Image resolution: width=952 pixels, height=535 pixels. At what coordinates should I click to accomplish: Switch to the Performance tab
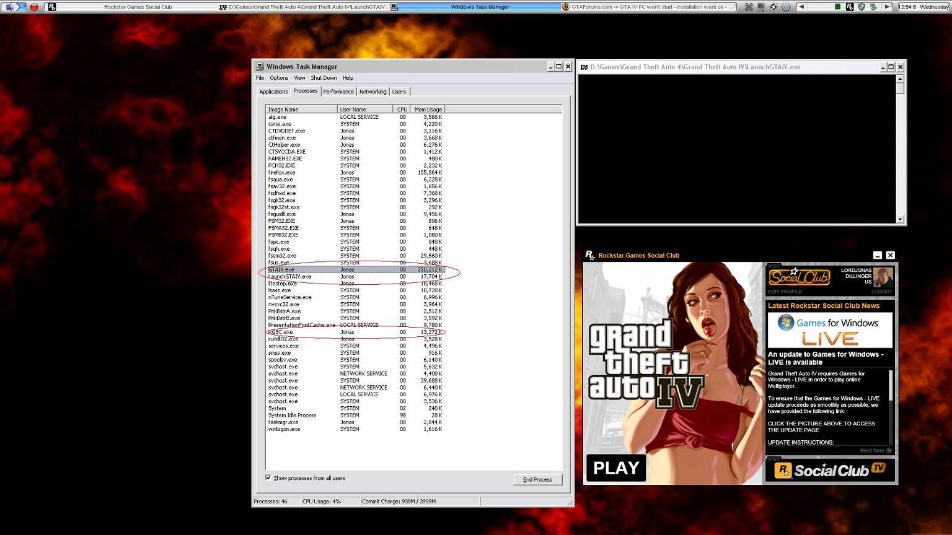[338, 92]
